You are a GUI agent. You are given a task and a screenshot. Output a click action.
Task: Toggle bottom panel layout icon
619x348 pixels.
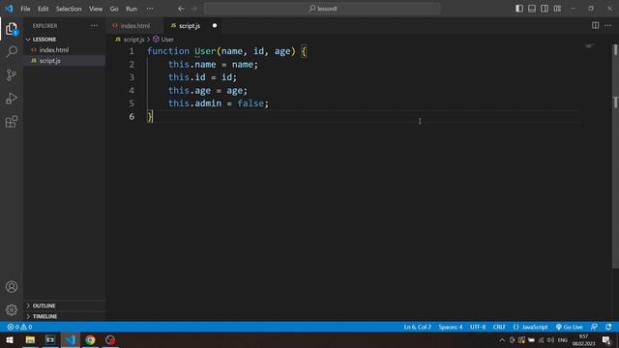coord(532,9)
